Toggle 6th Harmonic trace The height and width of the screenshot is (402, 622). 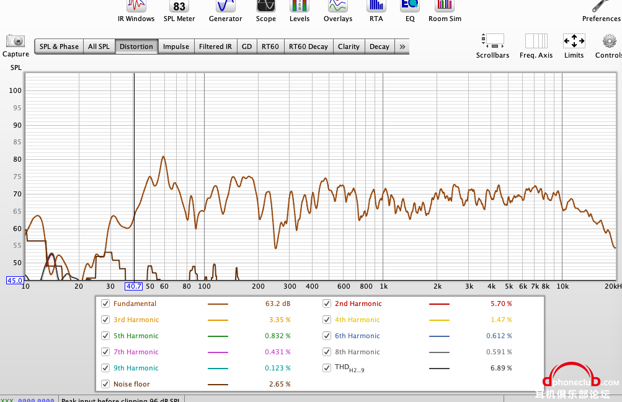tap(326, 336)
